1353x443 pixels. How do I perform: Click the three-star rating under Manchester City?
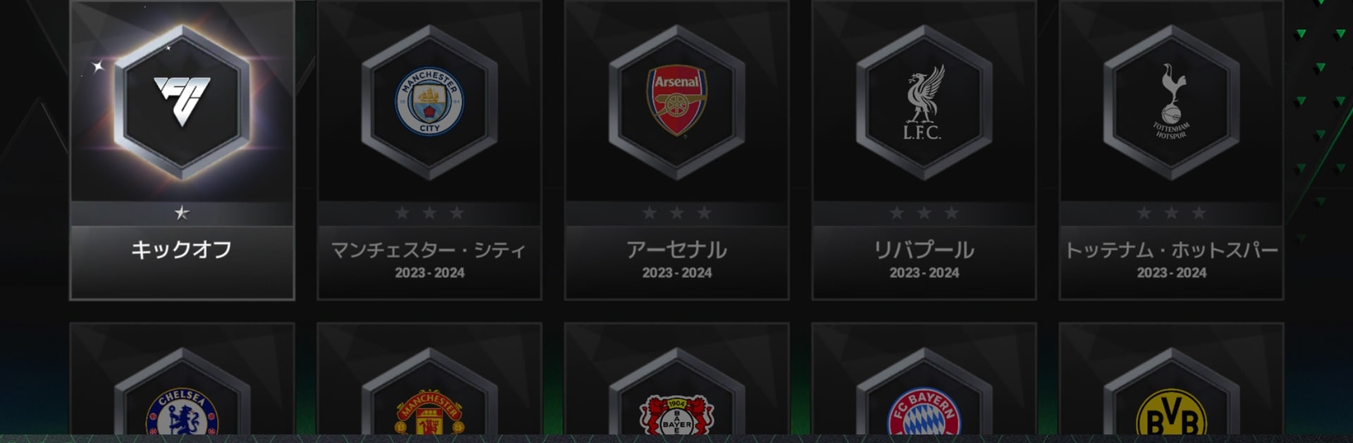pos(429,212)
